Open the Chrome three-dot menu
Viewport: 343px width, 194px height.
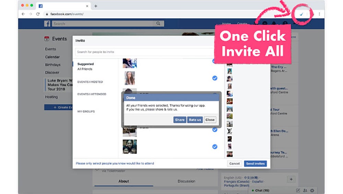coord(319,14)
